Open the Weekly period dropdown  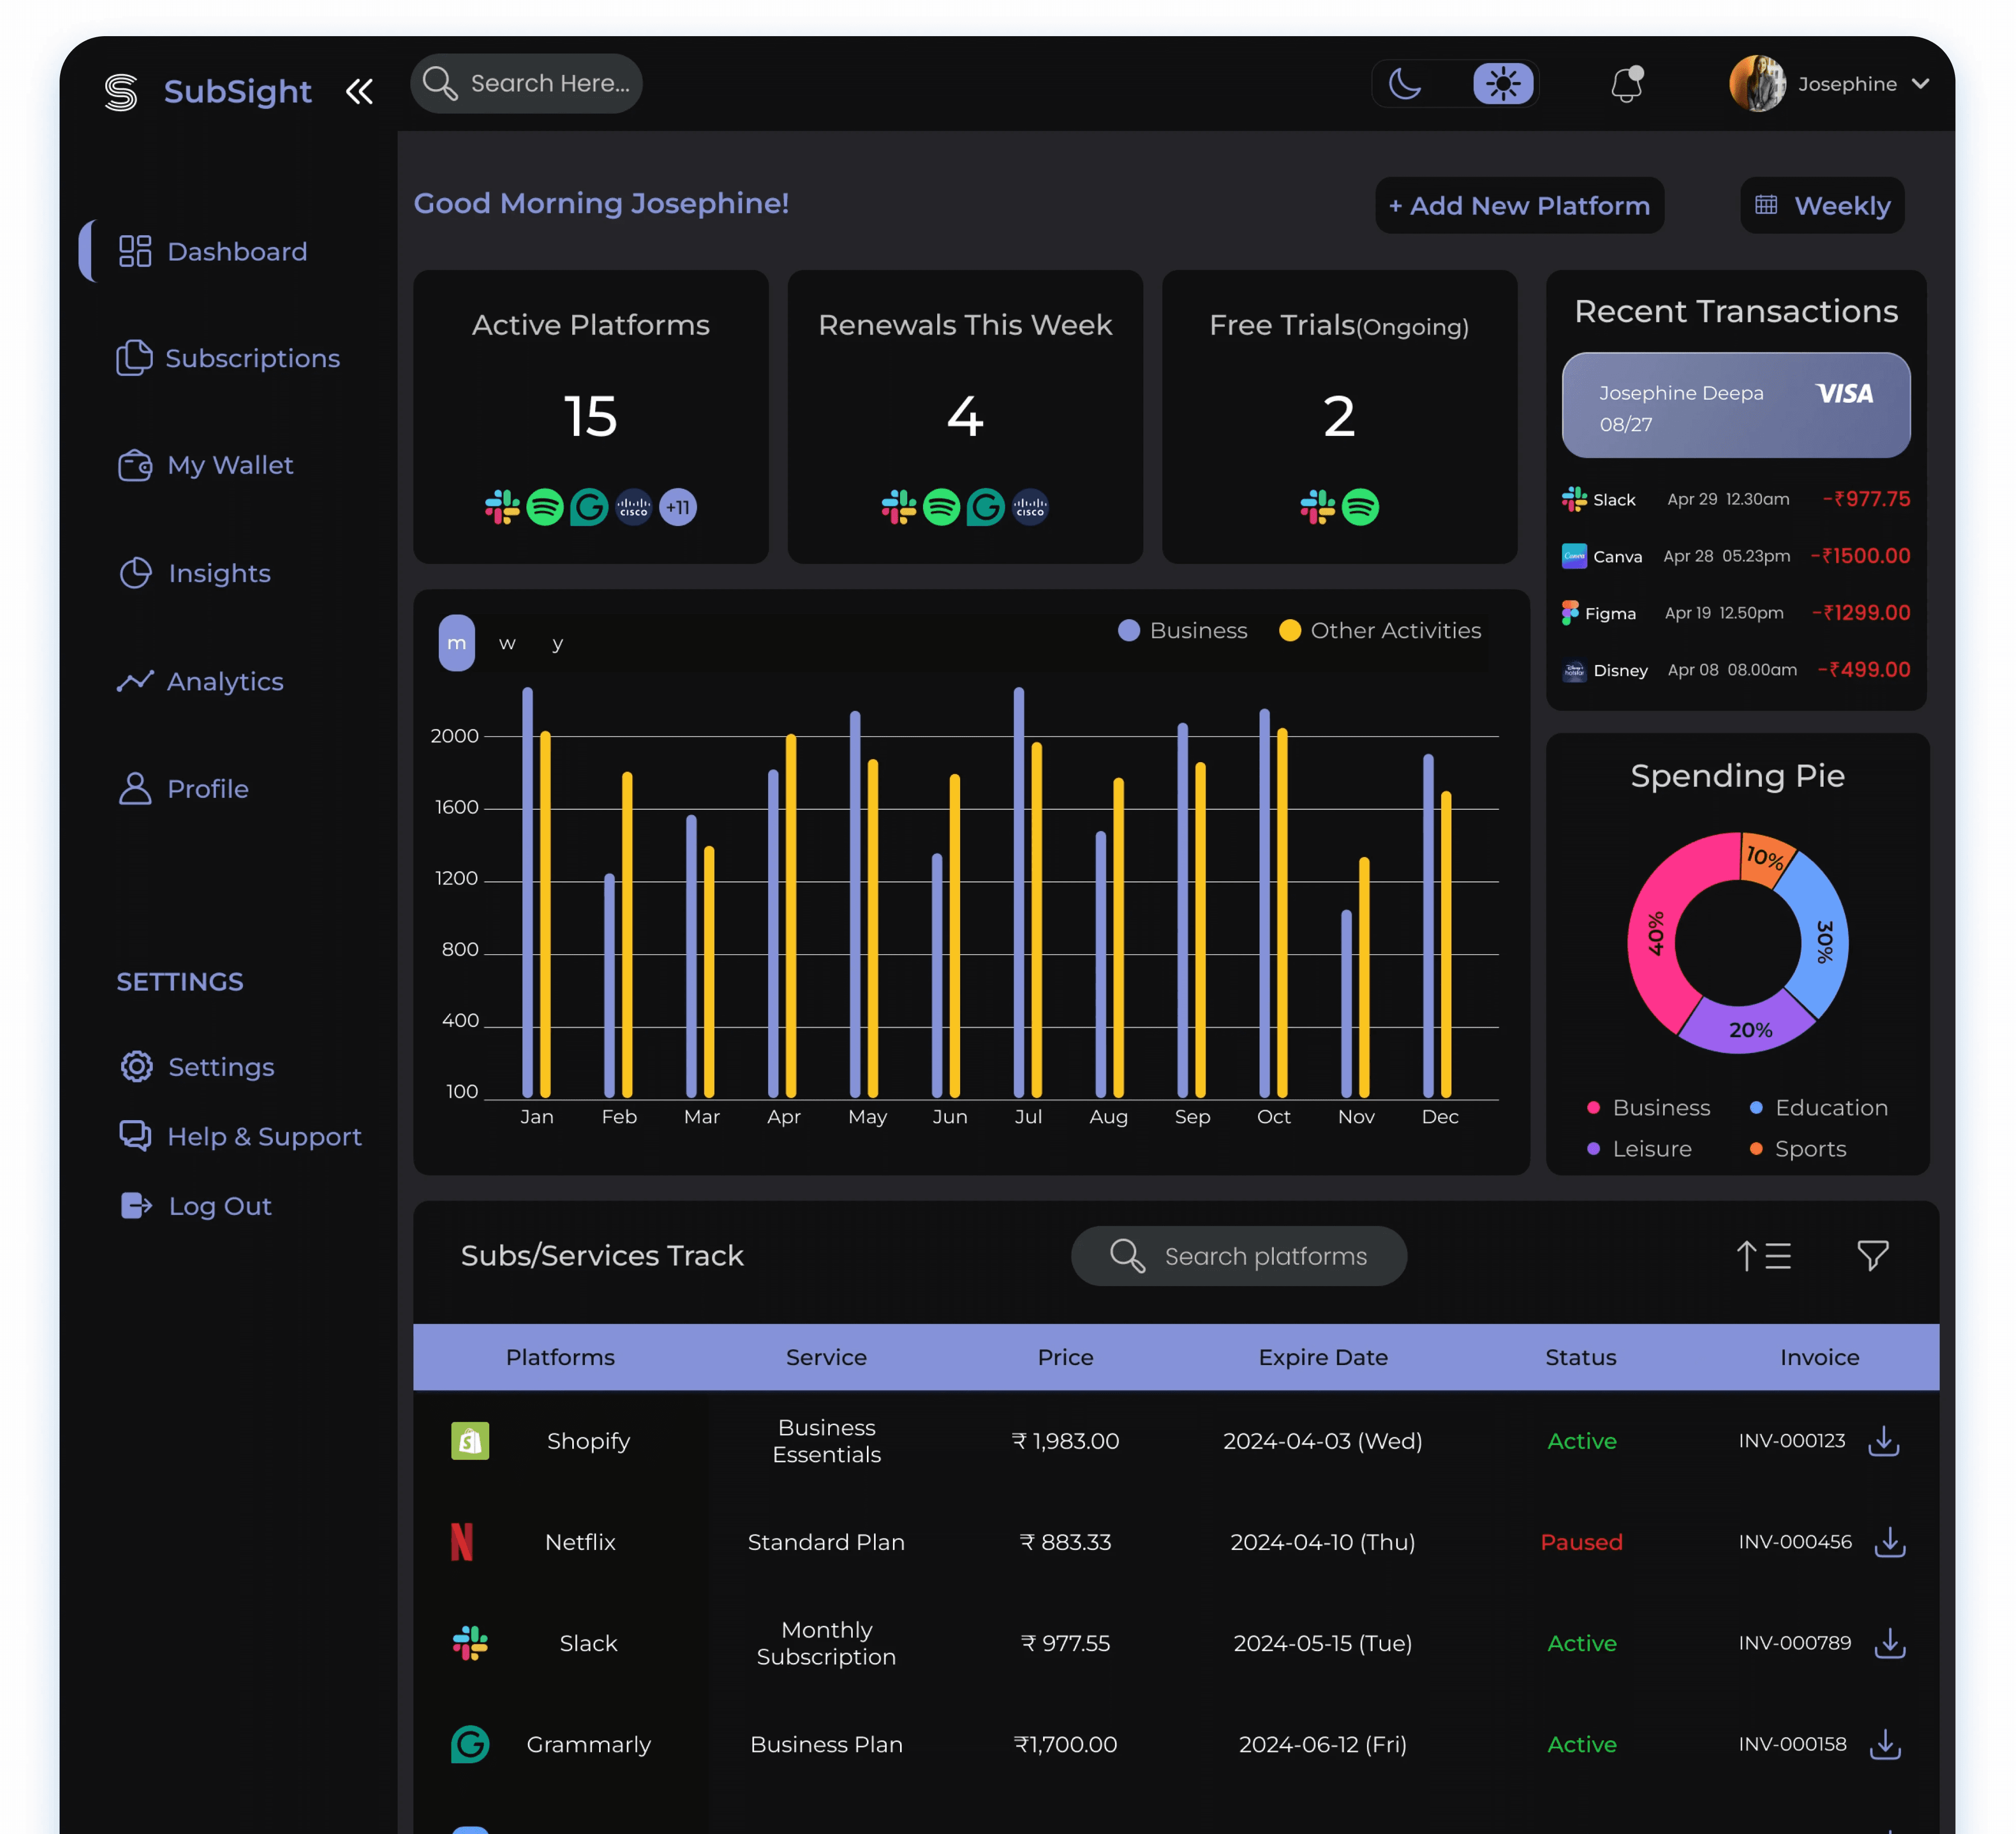point(1822,206)
